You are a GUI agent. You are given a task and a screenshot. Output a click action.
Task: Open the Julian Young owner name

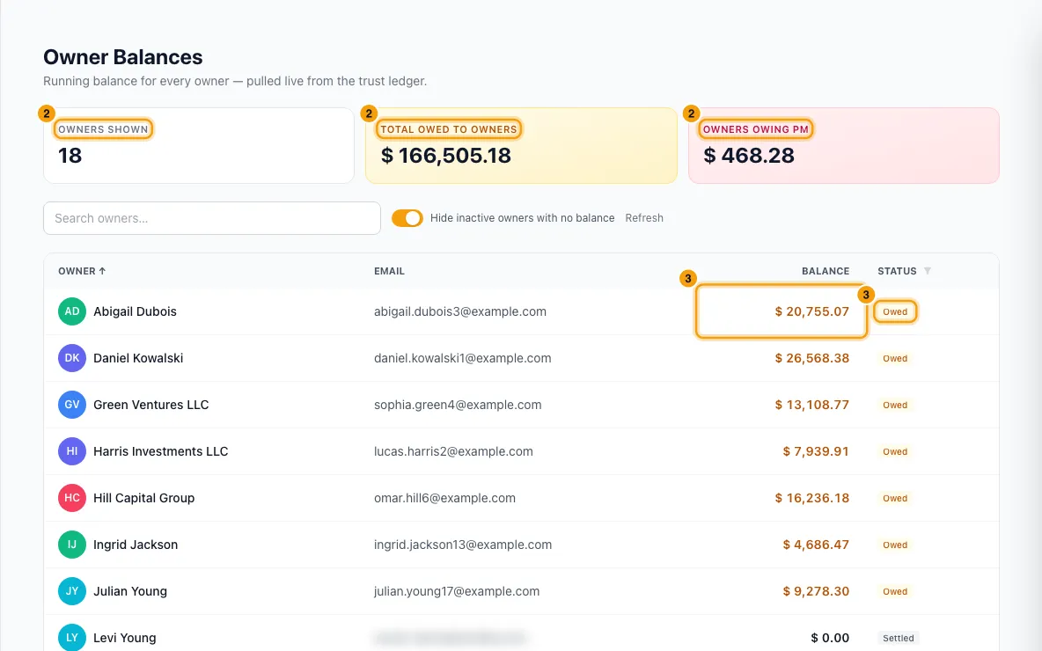pyautogui.click(x=130, y=591)
